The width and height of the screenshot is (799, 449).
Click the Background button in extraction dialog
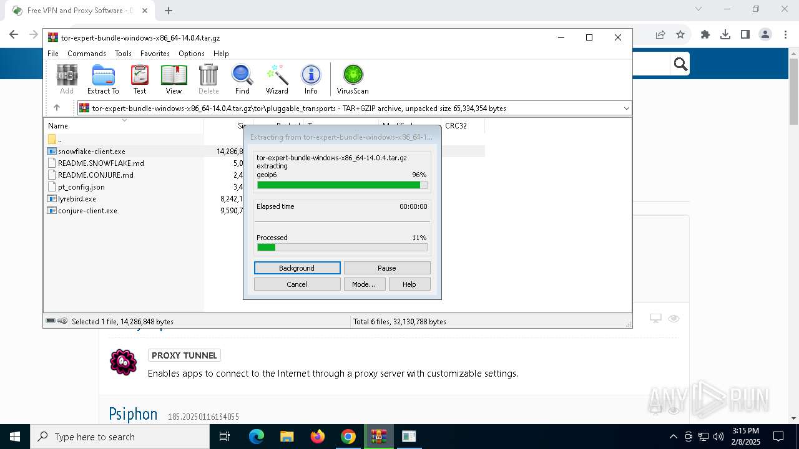tap(297, 268)
